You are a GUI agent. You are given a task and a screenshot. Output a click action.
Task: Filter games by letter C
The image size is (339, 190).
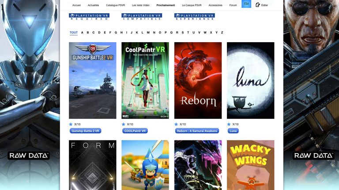pos(94,33)
